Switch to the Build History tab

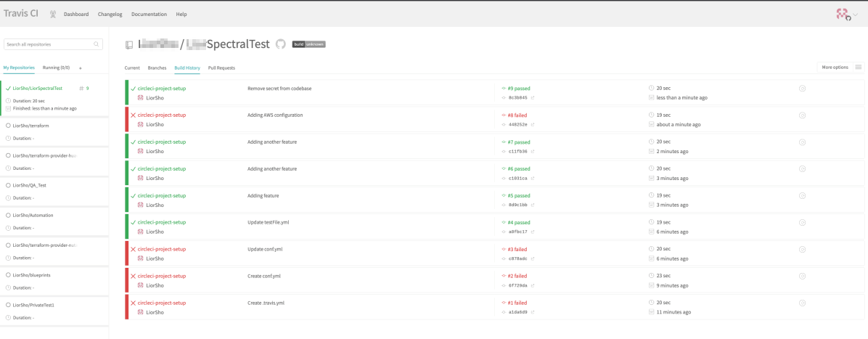pos(187,68)
